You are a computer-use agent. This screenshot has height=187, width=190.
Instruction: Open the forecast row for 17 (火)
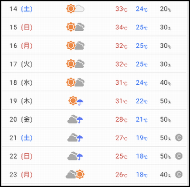[94, 64]
